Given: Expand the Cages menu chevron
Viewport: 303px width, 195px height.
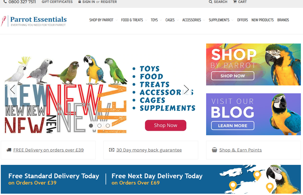Looking at the screenshot, I should (x=178, y=20).
